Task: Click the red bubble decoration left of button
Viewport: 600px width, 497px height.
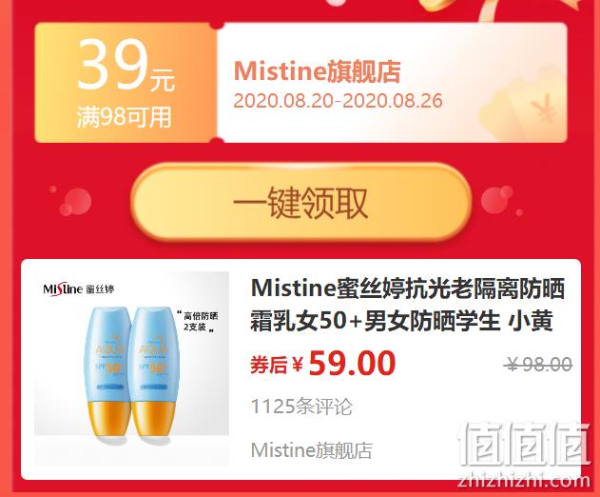Action: click(70, 200)
